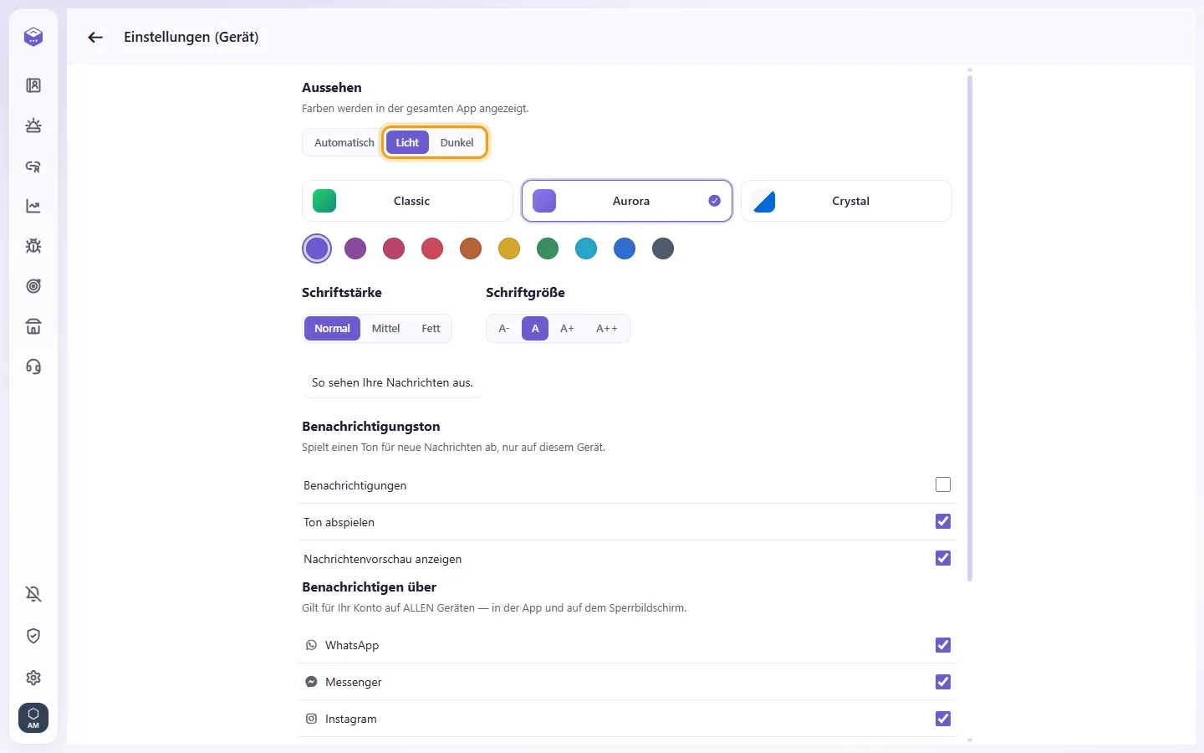This screenshot has height=753, width=1204.
Task: Uncheck the Messenger notification checkbox
Action: [943, 682]
